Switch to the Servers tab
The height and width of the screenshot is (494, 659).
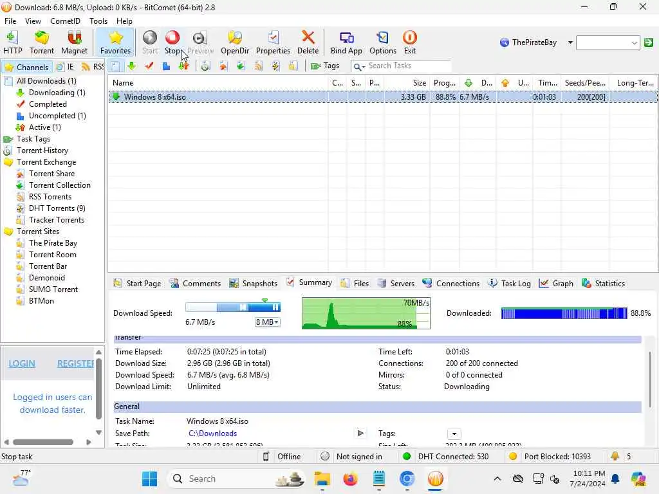[396, 284]
